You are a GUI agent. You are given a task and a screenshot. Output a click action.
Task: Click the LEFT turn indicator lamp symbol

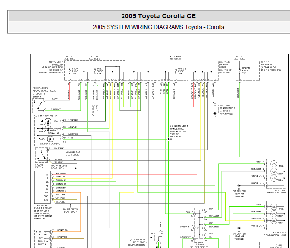point(48,122)
